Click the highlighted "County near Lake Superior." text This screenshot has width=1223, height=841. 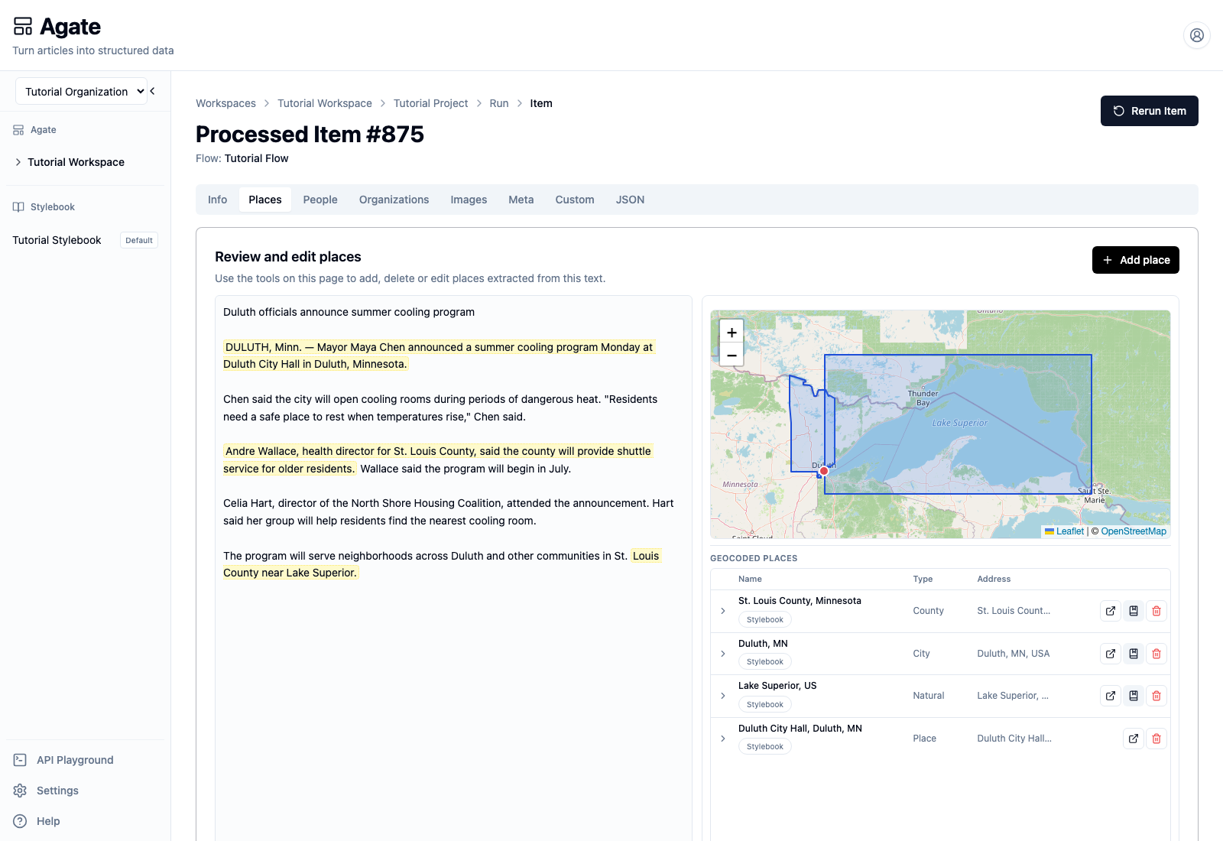pyautogui.click(x=290, y=573)
